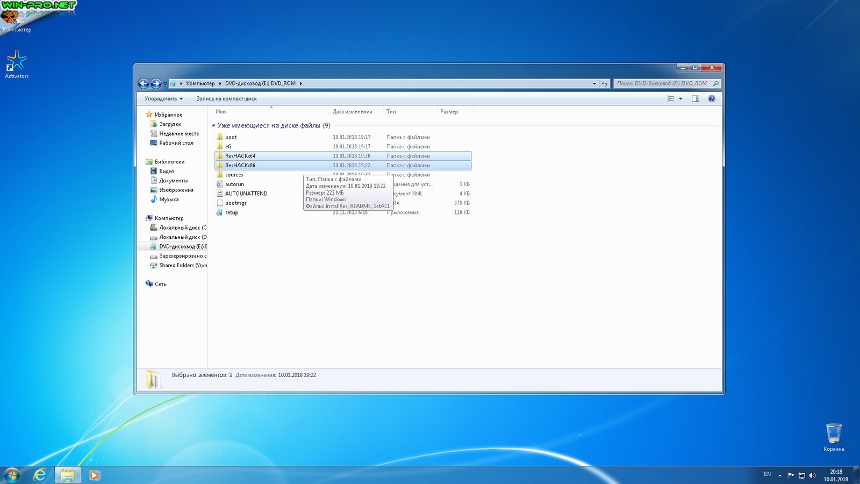Open address bar history dropdown
The height and width of the screenshot is (484, 860).
[x=594, y=83]
